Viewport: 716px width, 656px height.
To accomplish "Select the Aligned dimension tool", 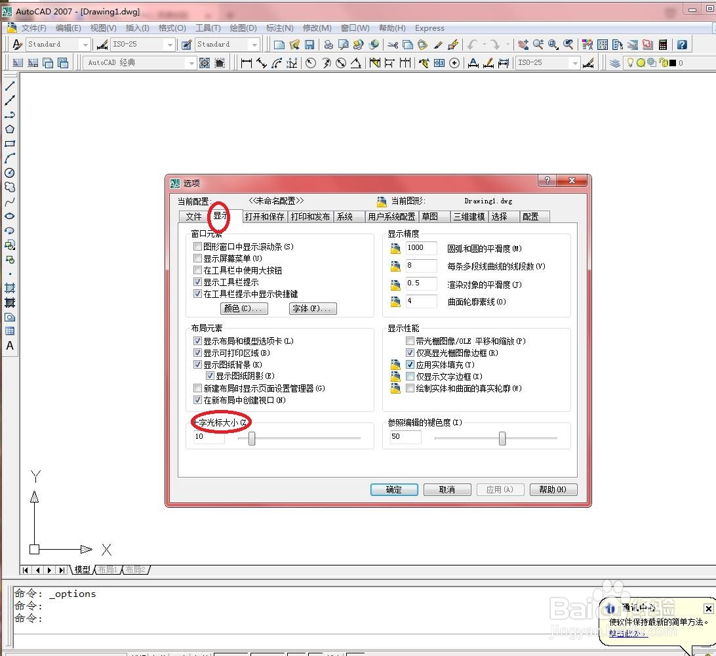I will click(261, 62).
